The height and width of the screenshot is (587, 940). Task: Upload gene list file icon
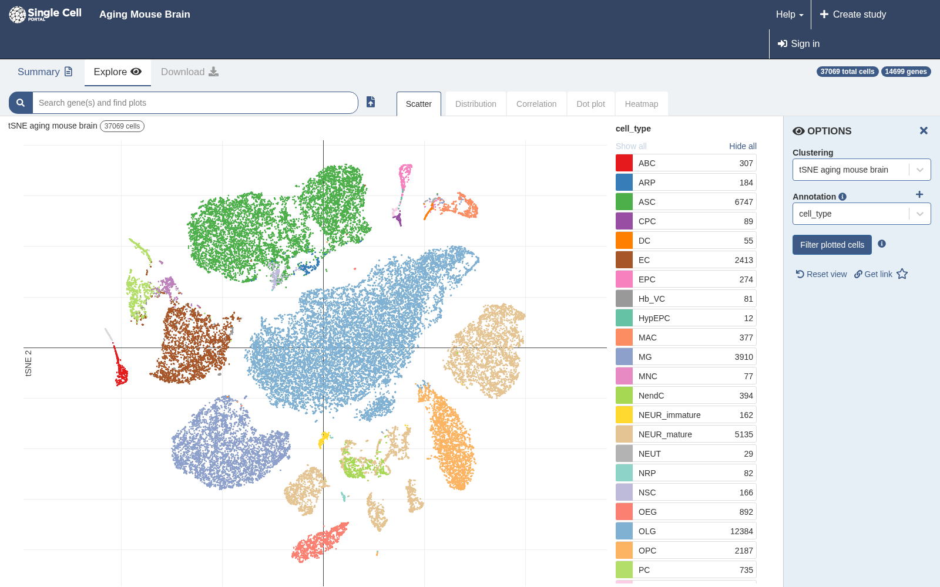tap(371, 102)
